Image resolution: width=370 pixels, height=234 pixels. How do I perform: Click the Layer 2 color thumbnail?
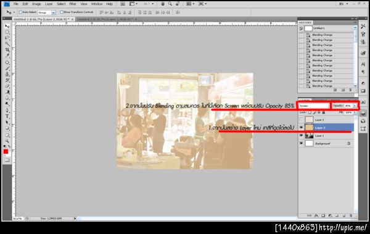(x=309, y=128)
